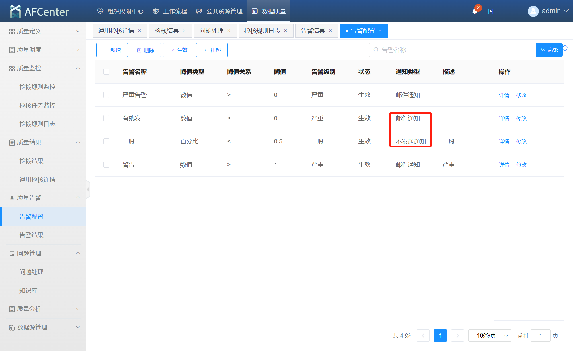Open the document list icon in header
Screen dimensions: 573x351
tap(491, 11)
